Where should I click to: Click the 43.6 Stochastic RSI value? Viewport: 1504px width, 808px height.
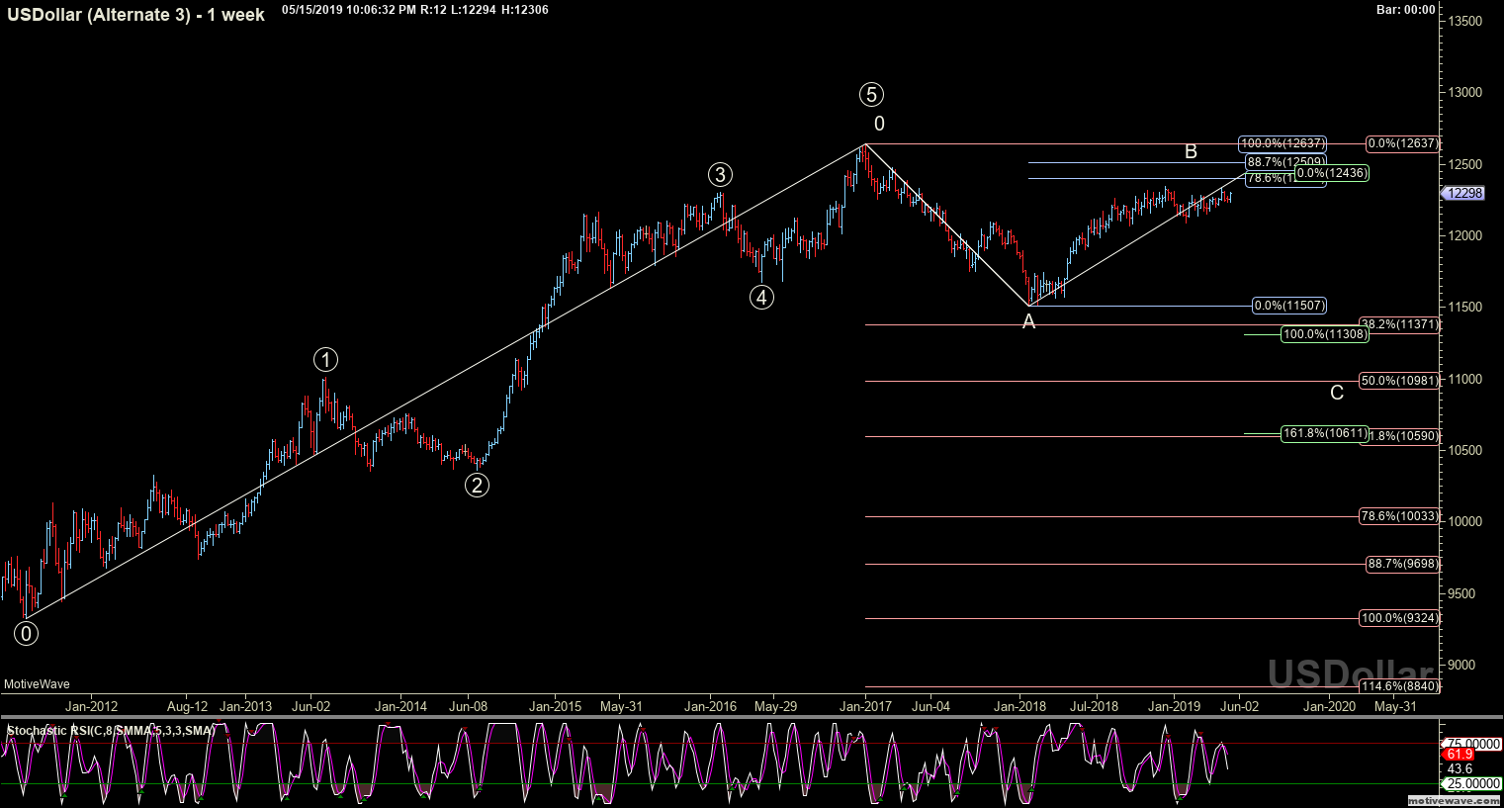(1460, 768)
